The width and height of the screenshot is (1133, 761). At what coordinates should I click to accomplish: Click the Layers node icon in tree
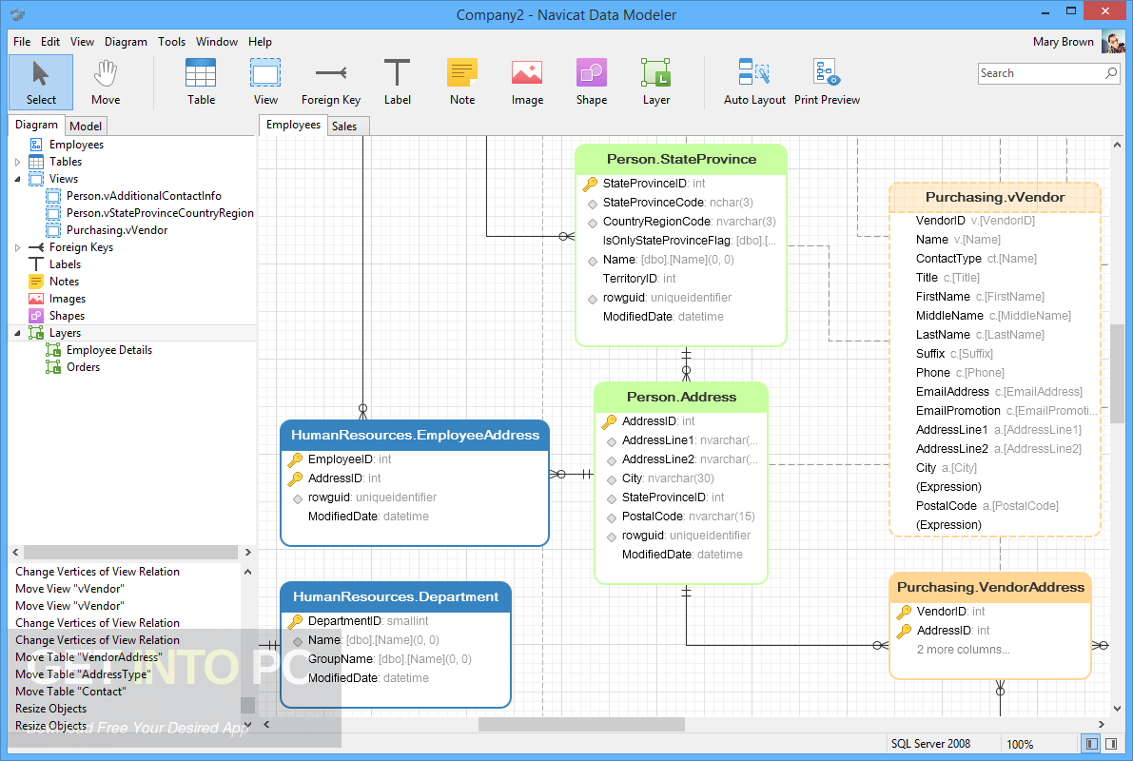pyautogui.click(x=36, y=332)
